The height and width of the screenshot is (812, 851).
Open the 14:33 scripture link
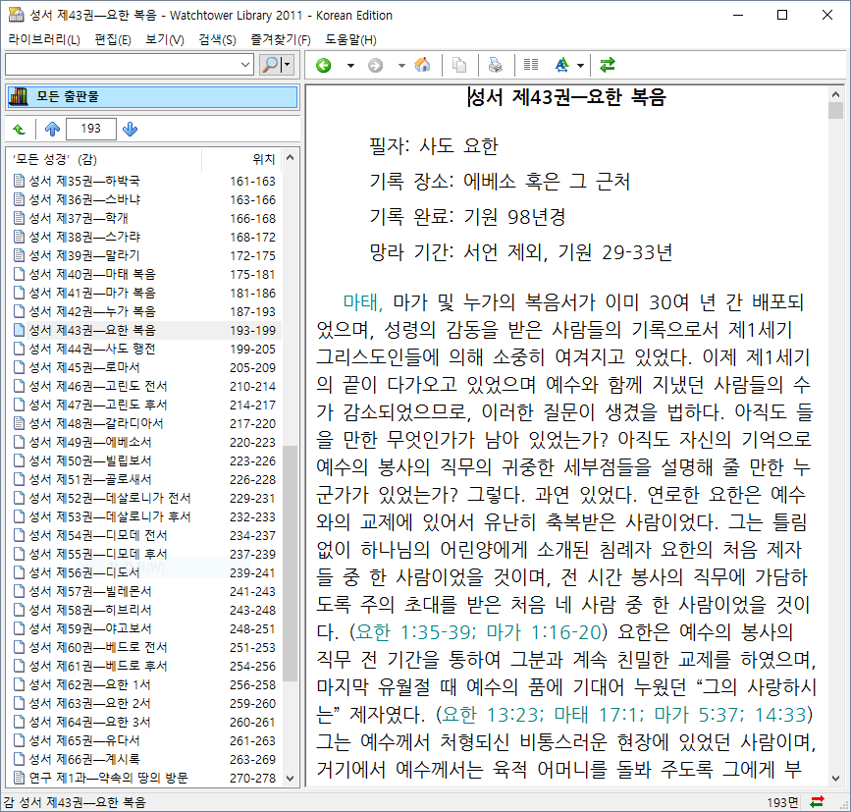[780, 715]
